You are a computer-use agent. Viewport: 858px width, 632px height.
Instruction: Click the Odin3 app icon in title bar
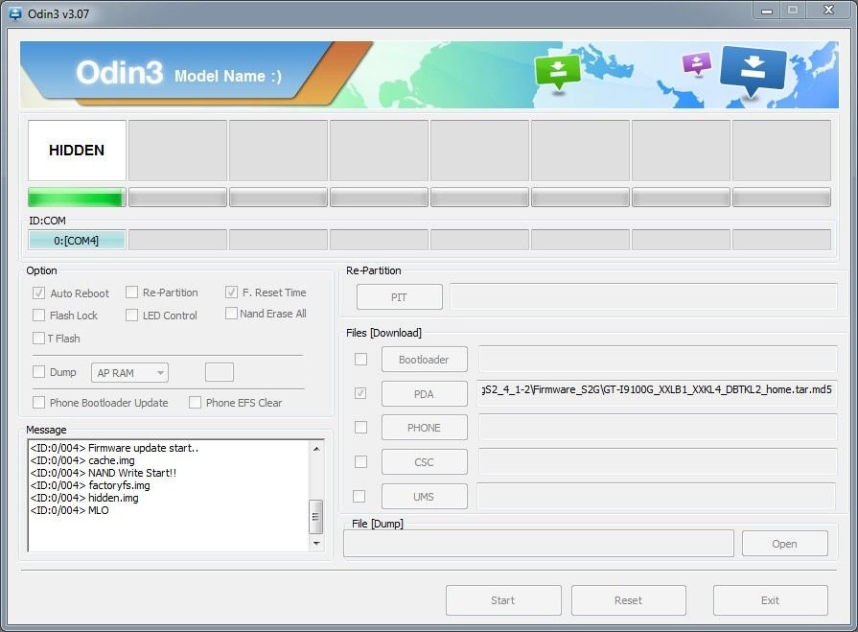tap(15, 13)
